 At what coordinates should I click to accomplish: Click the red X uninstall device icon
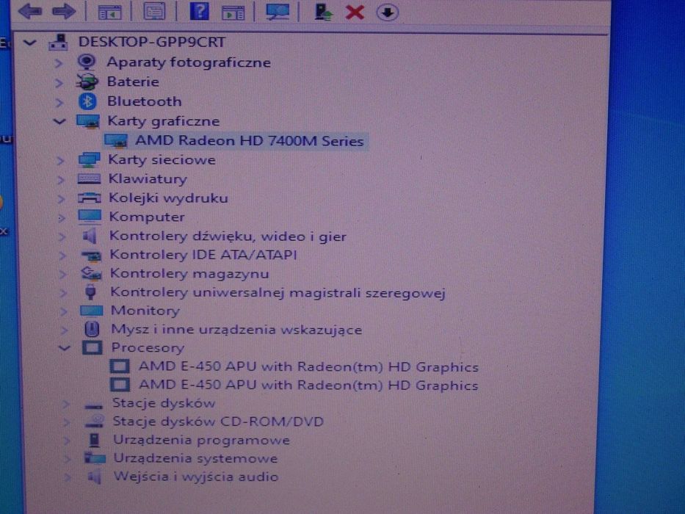pyautogui.click(x=355, y=12)
